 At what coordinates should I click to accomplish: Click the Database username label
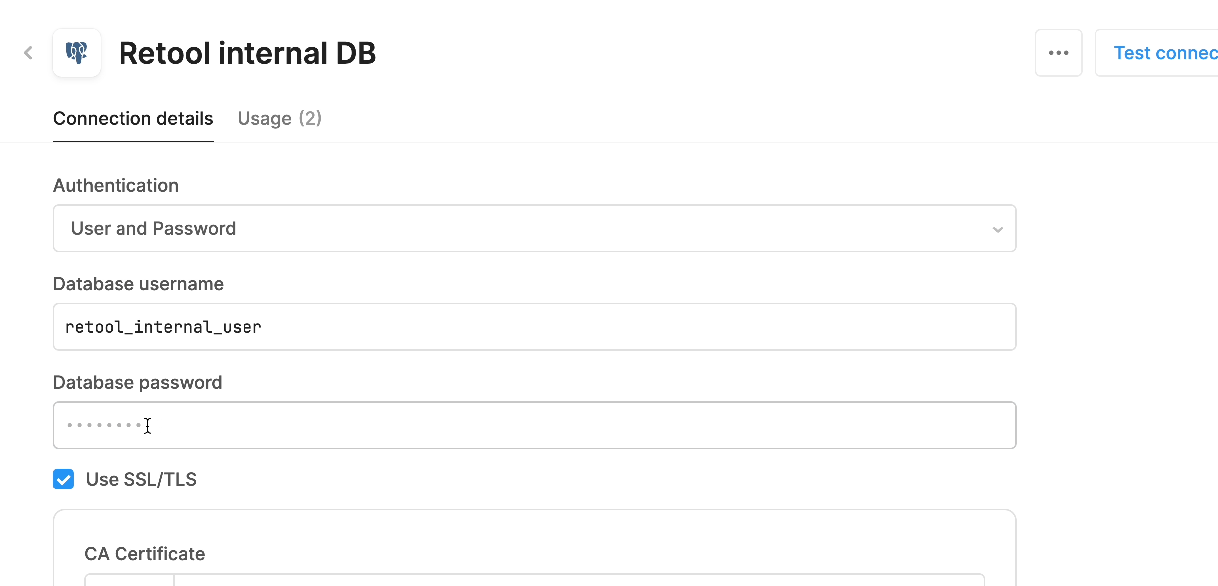(x=138, y=284)
